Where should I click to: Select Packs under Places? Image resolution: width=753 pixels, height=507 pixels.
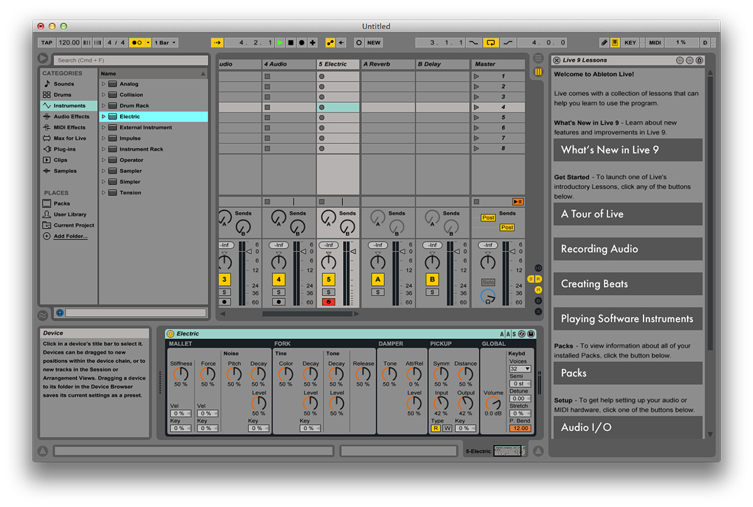pos(62,203)
